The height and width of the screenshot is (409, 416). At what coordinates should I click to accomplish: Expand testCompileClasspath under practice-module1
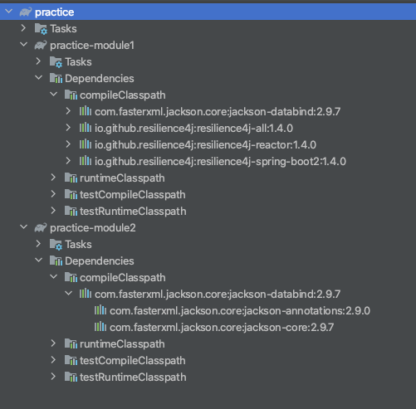click(53, 194)
